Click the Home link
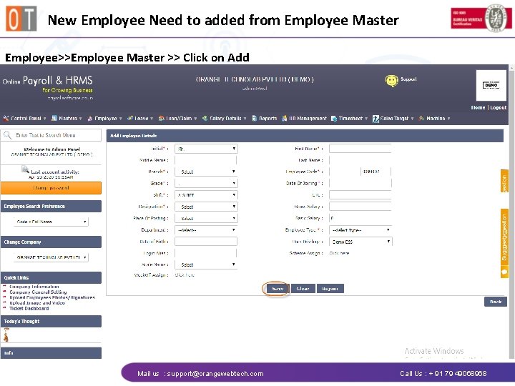 click(x=478, y=108)
